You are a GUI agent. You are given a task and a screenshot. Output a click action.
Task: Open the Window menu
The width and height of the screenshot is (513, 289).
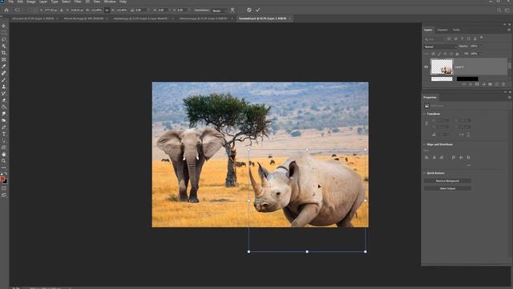click(110, 2)
